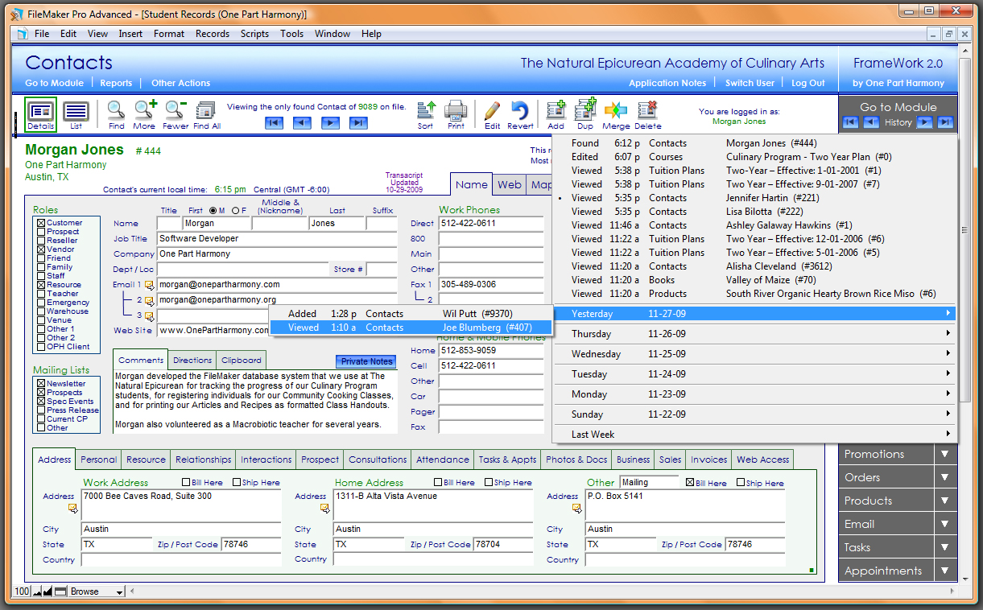Click History first arrow in module panel
Viewport: 983px width, 610px height.
850,122
